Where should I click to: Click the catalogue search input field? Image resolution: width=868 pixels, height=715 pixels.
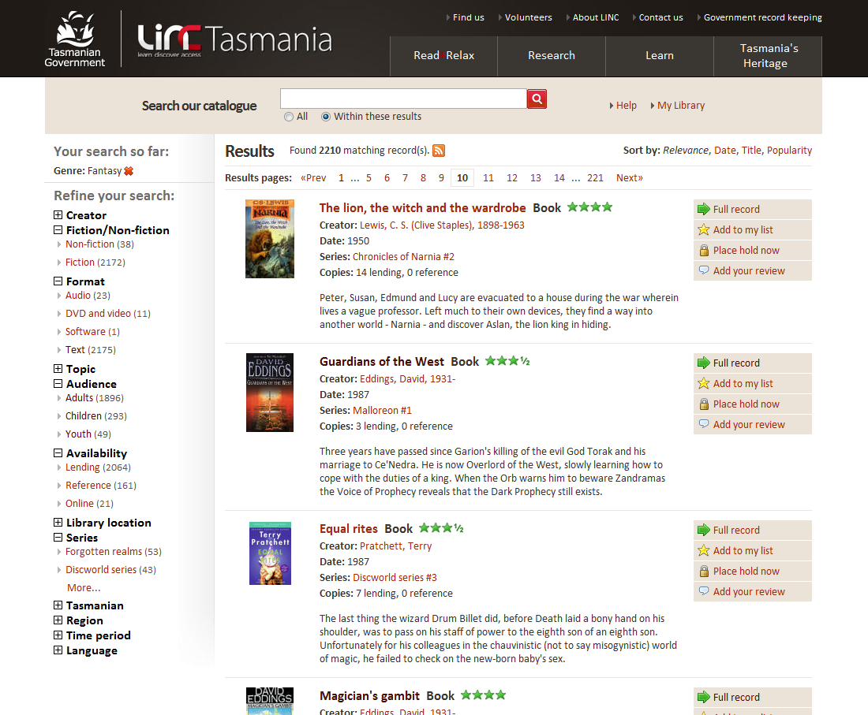click(403, 99)
